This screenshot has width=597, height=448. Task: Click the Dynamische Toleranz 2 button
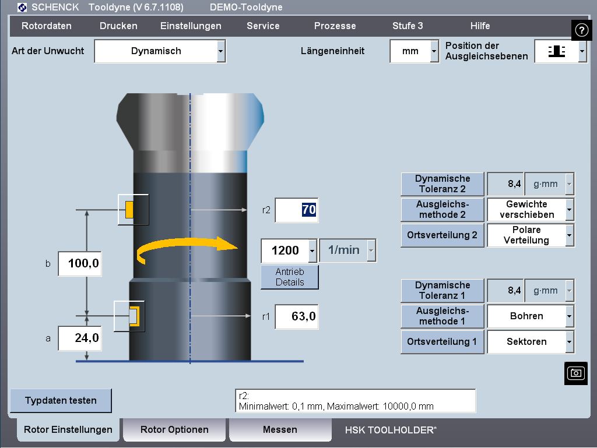443,184
